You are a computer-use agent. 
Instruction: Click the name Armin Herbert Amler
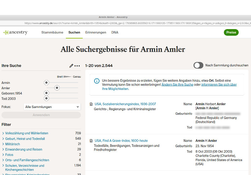(211, 104)
